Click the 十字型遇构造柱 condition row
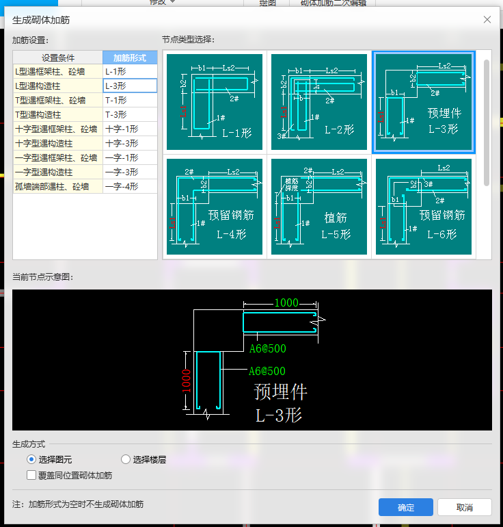Viewport: 503px width, 527px height. coord(57,143)
